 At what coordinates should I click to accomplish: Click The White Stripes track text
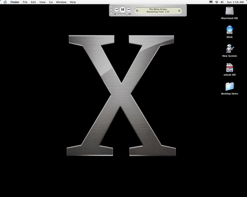(158, 9)
